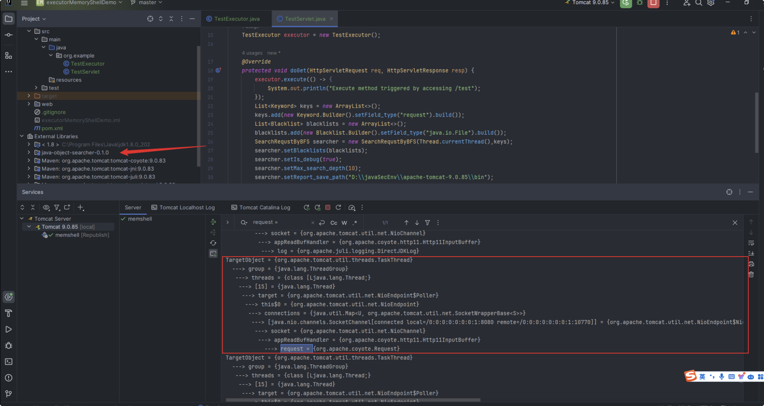Open IDE settings gear

(x=711, y=3)
